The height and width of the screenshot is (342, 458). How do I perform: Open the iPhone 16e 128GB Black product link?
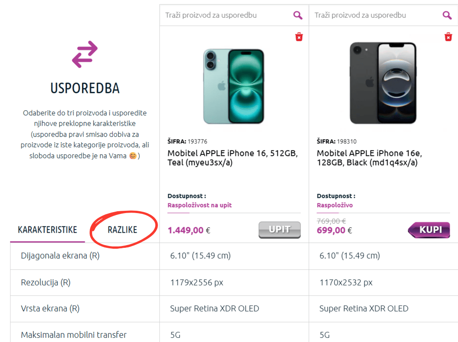pyautogui.click(x=369, y=158)
